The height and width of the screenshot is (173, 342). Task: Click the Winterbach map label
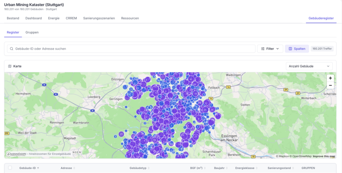(x=309, y=98)
